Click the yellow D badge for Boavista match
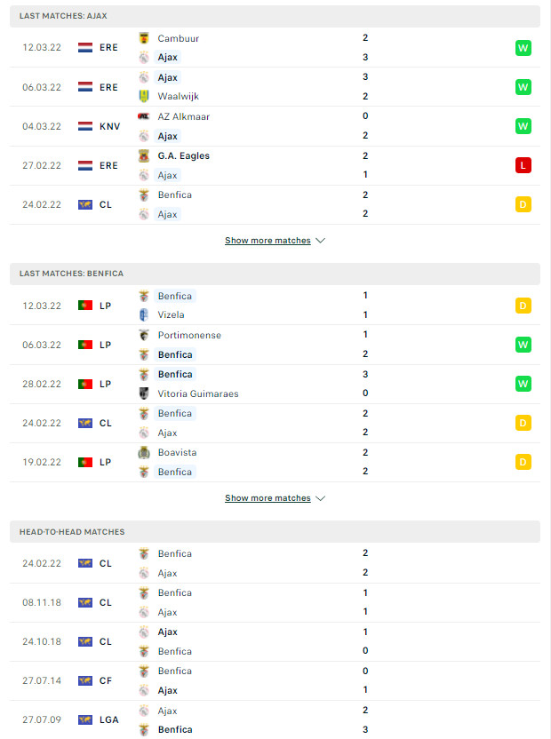Screen dimensions: 551x739 pos(523,462)
